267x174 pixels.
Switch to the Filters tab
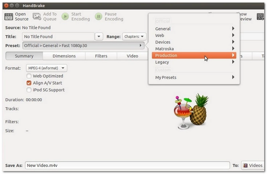[101, 56]
